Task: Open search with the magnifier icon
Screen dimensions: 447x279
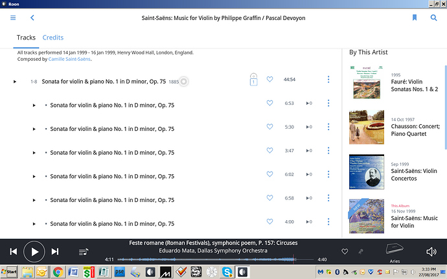Action: click(x=433, y=17)
